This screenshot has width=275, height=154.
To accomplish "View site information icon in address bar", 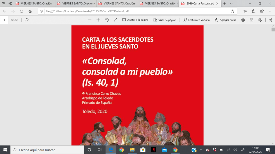I will click(41, 11).
